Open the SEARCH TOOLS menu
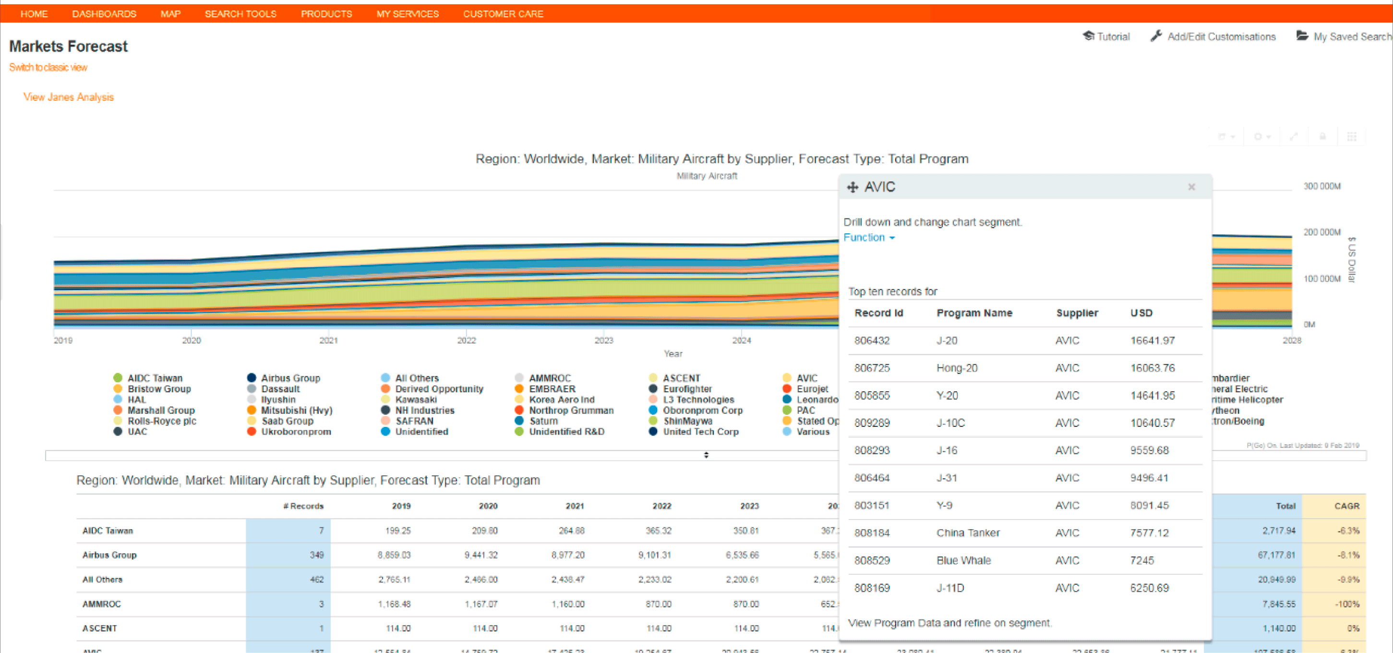The width and height of the screenshot is (1393, 653). pos(240,14)
